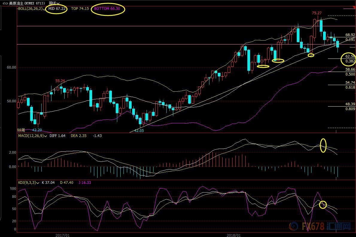Viewport: 356px width, 237px height.
Task: Click the BOLL BOTTOM 60.30 value
Action: (107, 9)
